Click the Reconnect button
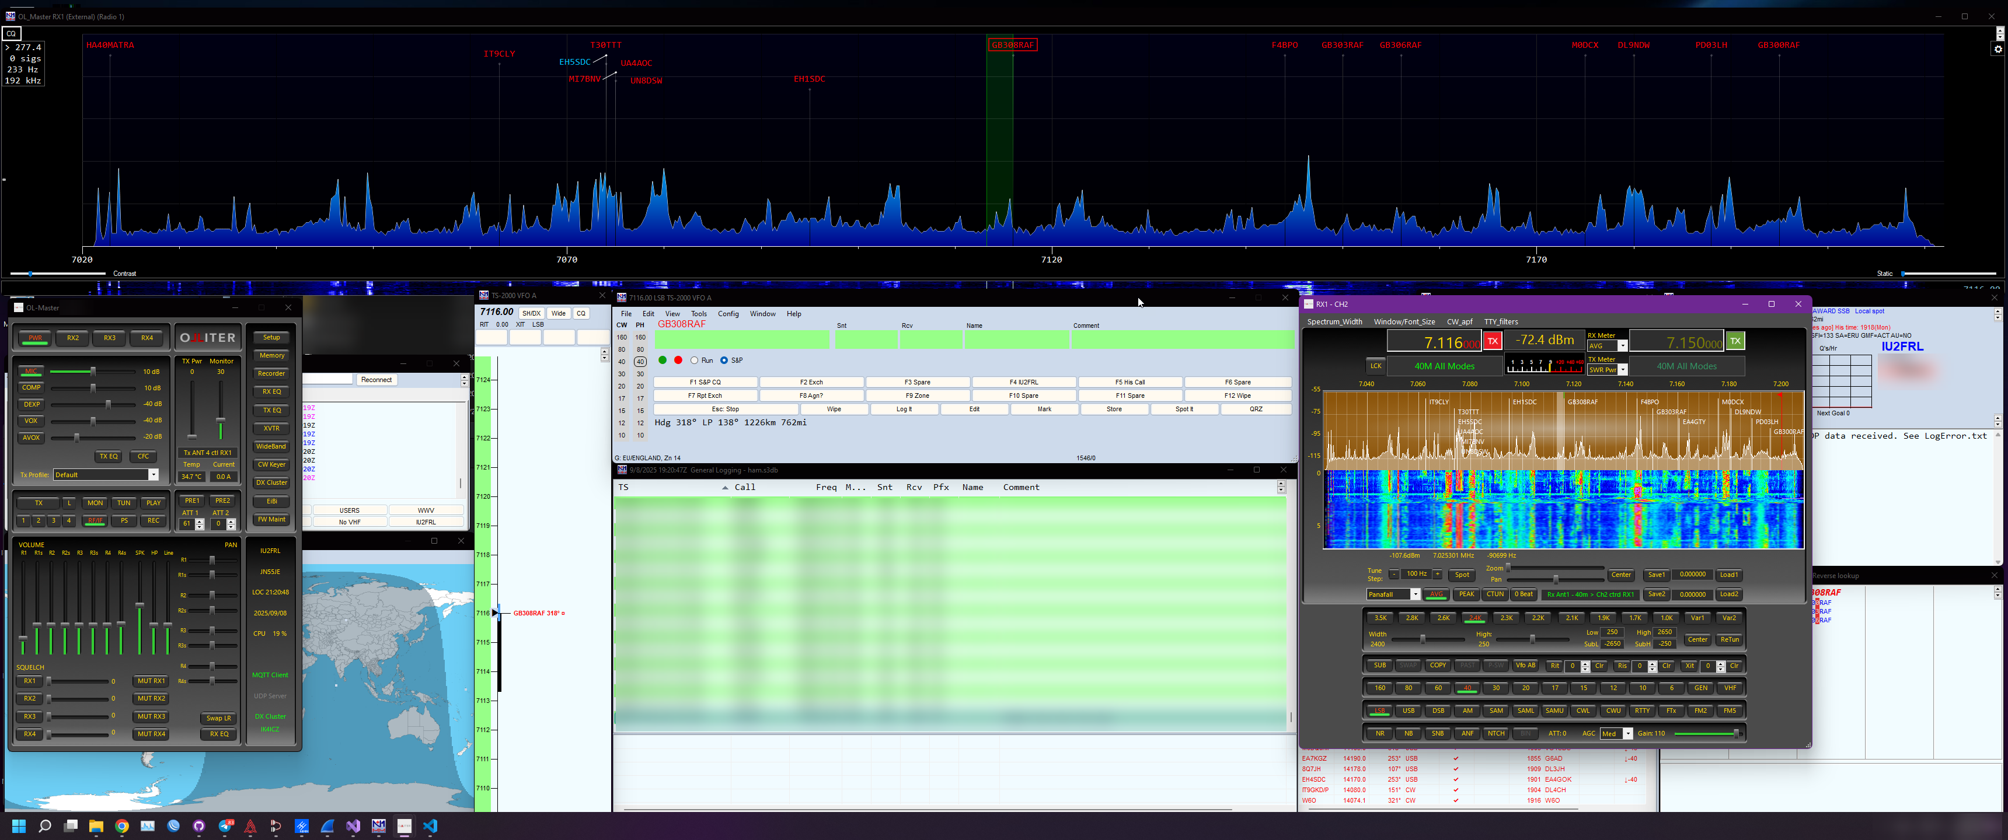2008x840 pixels. [376, 380]
